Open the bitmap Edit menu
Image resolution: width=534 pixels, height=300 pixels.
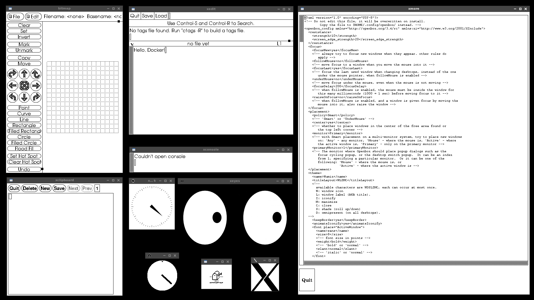click(33, 17)
